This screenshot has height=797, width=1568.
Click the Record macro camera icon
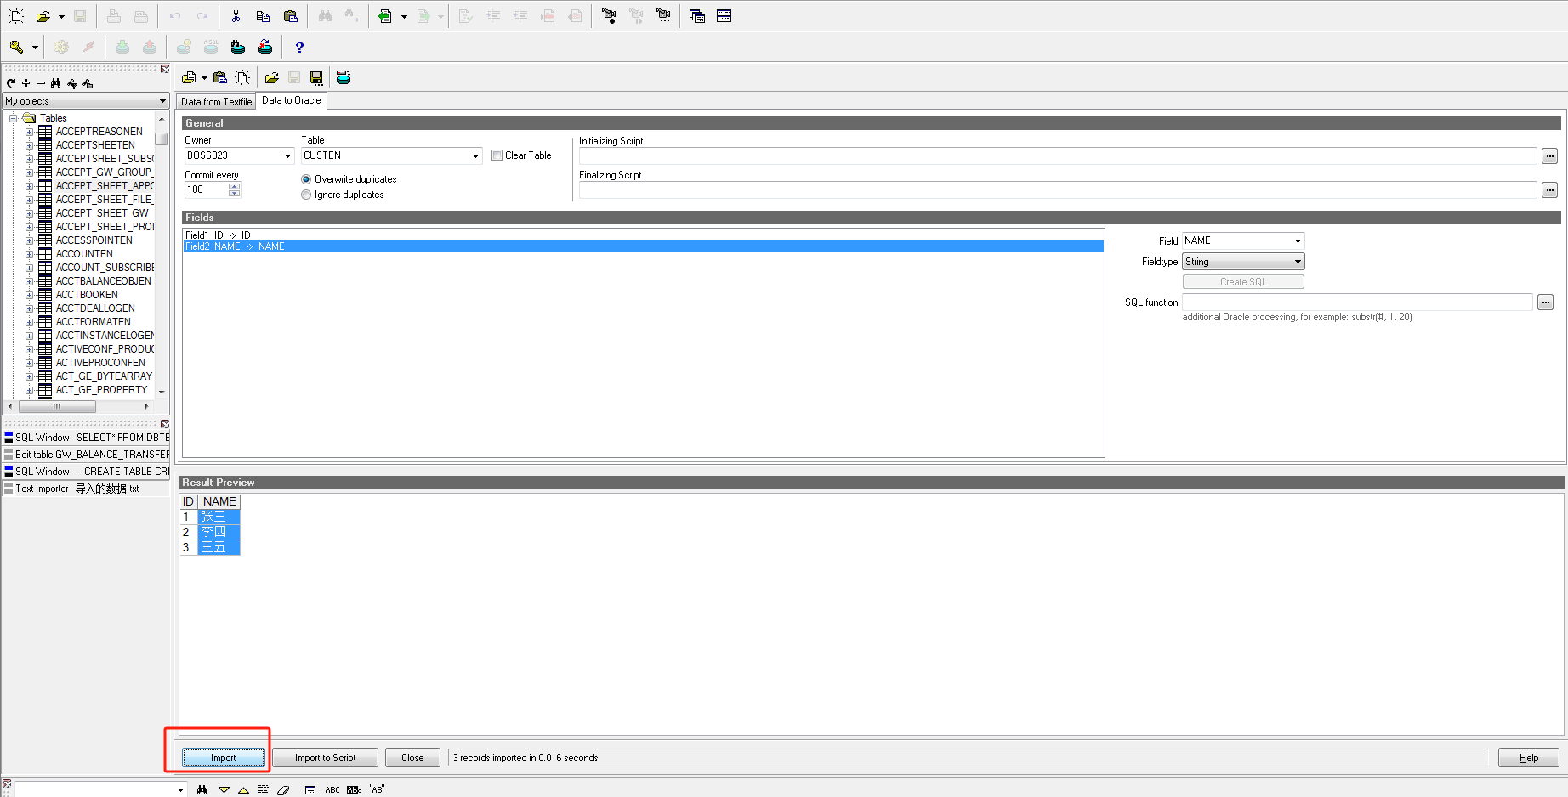[609, 16]
